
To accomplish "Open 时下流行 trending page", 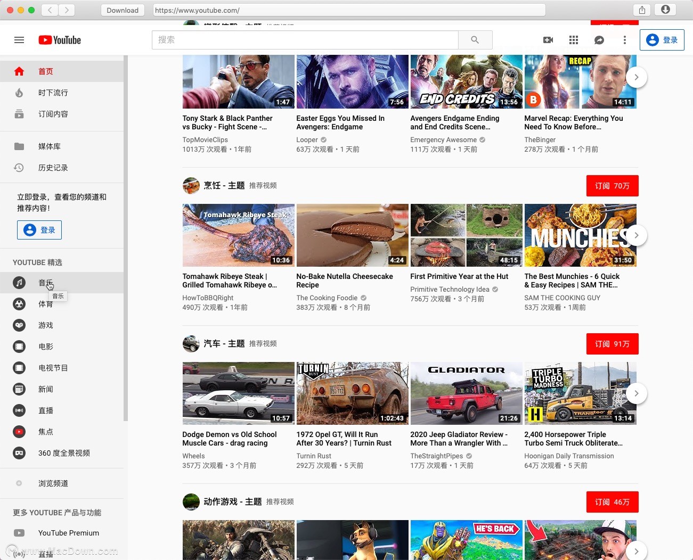I will [62, 93].
